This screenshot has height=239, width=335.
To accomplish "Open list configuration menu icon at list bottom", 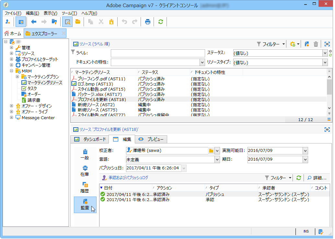I will [329, 119].
